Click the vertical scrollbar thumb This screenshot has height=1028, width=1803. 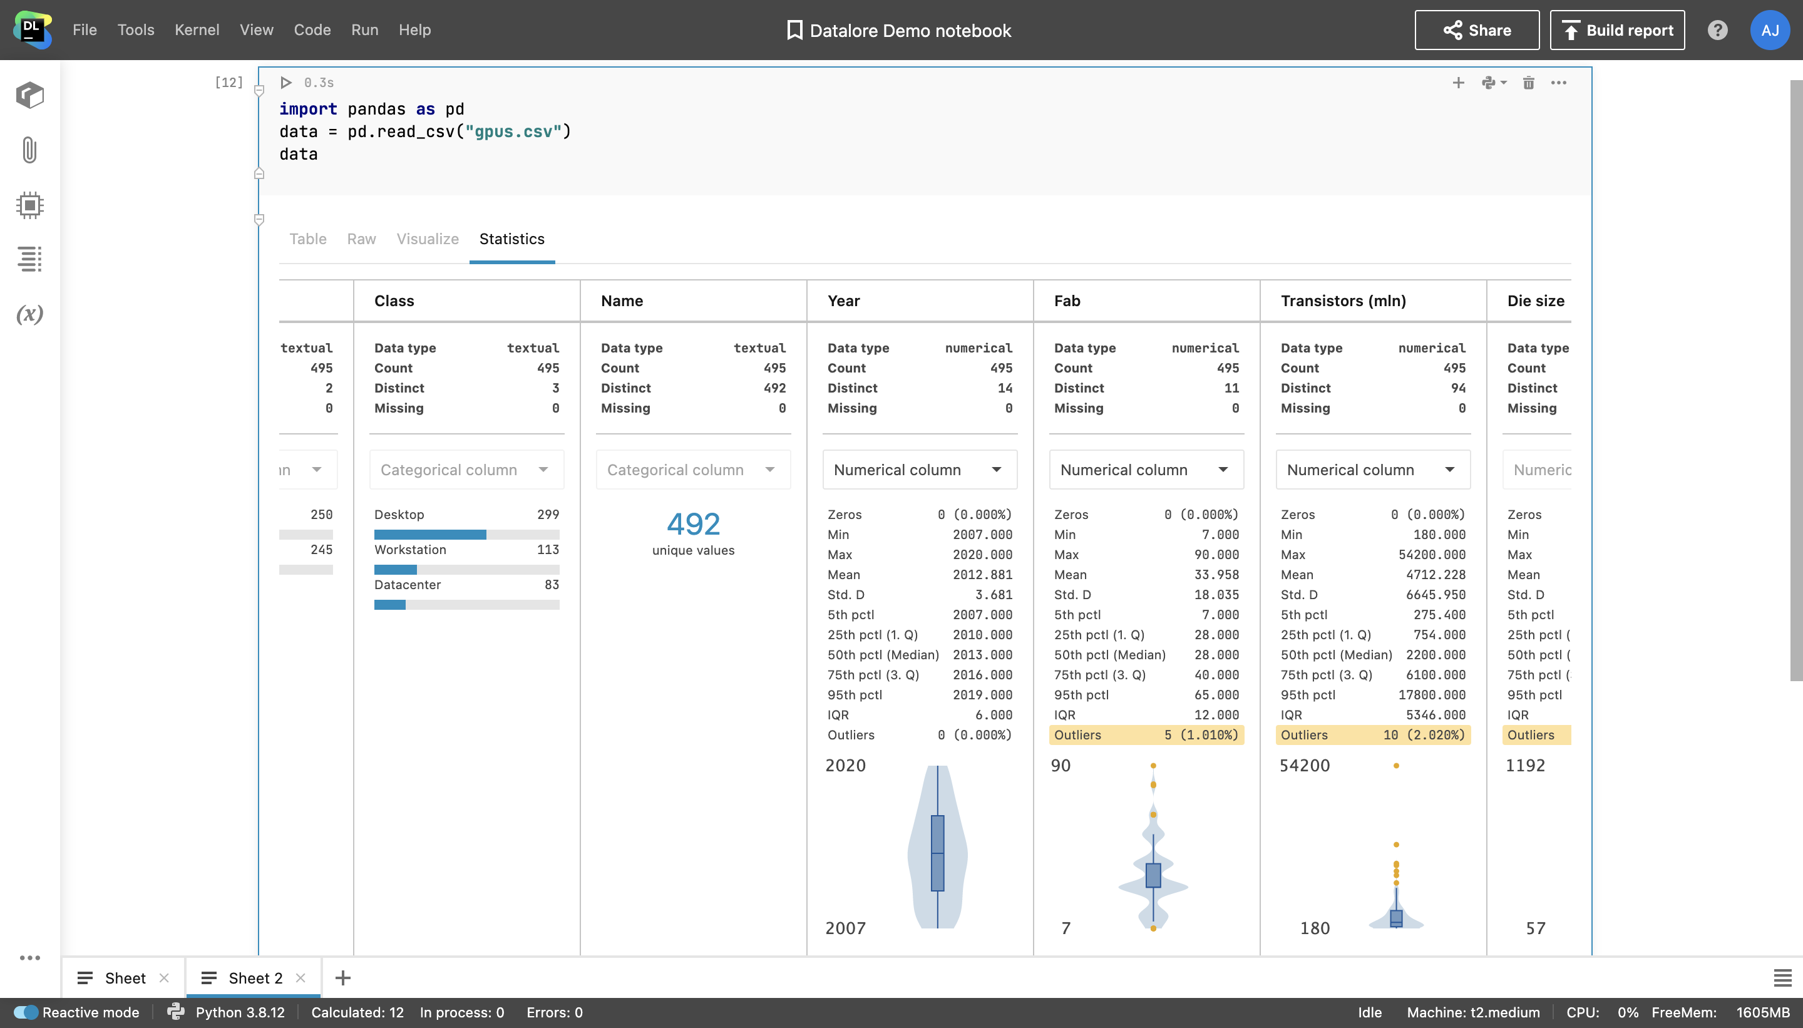pyautogui.click(x=1795, y=381)
